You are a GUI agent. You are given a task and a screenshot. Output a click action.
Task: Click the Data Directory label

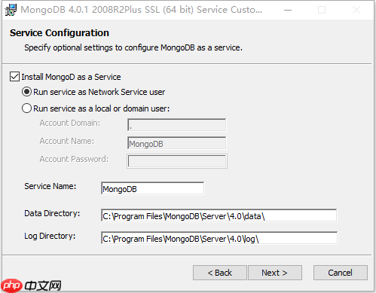pyautogui.click(x=52, y=213)
